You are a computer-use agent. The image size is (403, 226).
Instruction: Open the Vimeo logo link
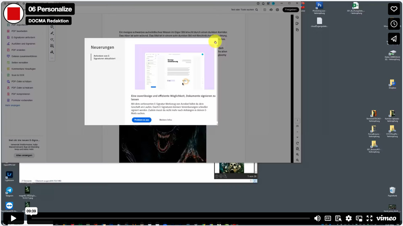[386, 218]
